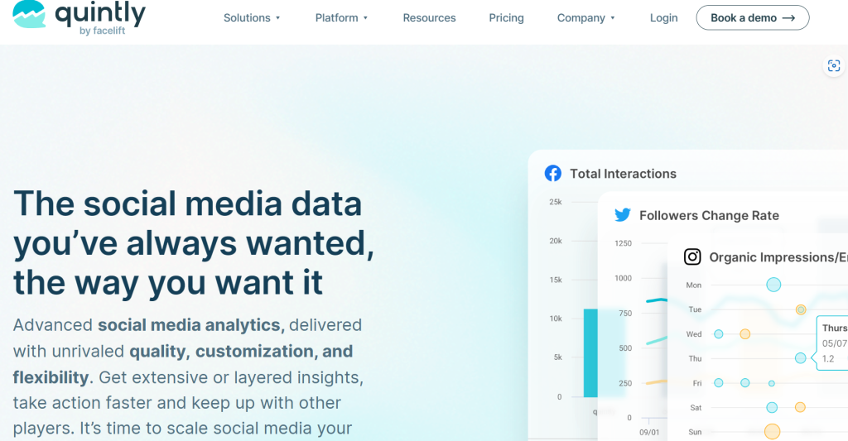Click the large blue bubble on Monday row
The image size is (848, 441).
(773, 285)
